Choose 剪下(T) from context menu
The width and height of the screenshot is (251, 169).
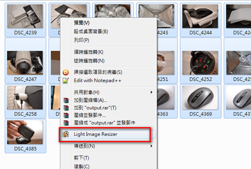point(81,158)
